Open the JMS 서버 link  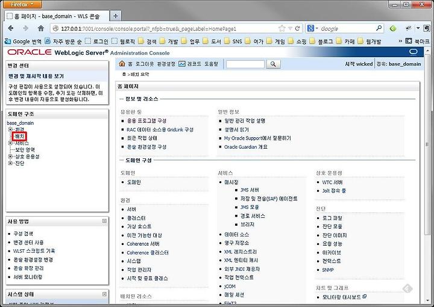(x=250, y=190)
